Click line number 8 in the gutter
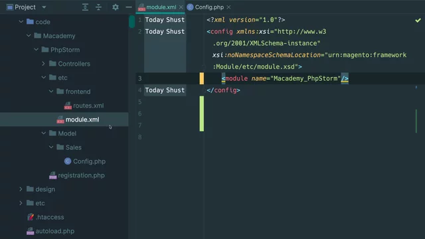This screenshot has height=239, width=425. [x=140, y=137]
